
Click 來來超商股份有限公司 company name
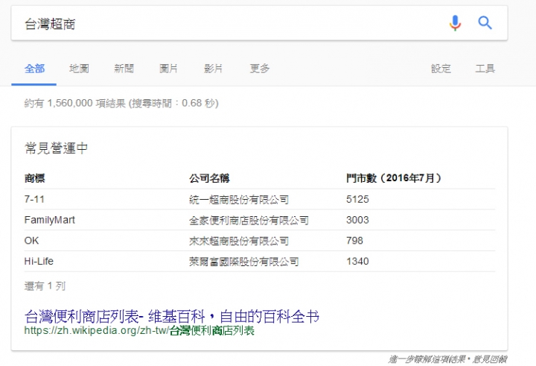(x=239, y=241)
